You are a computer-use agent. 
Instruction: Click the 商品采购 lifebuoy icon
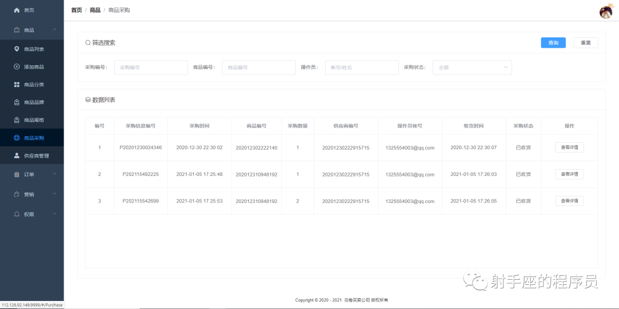[17, 138]
